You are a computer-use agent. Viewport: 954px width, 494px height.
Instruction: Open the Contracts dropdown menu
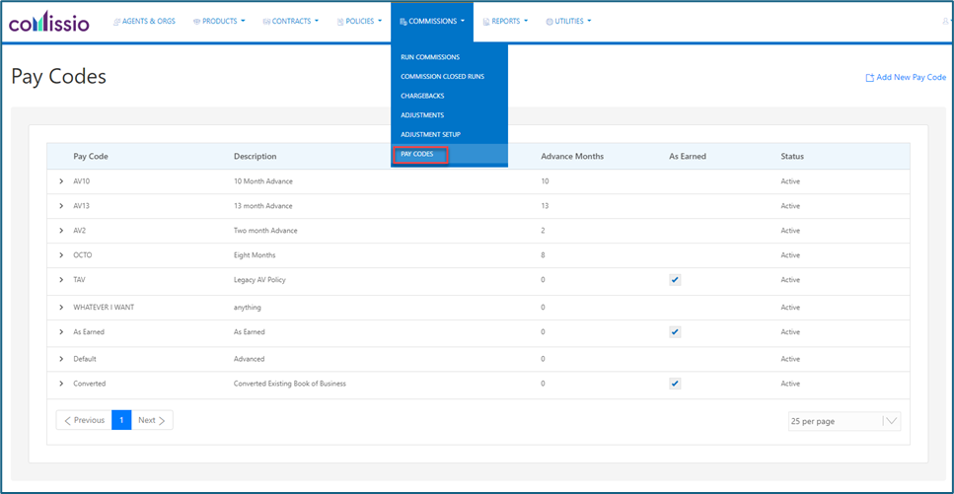[x=290, y=22]
